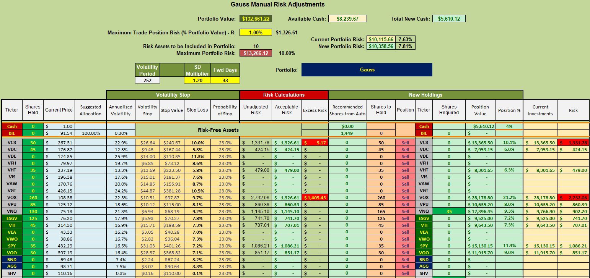The width and height of the screenshot is (590, 278).
Task: Click the Sell label in the SHV row
Action: click(405, 273)
